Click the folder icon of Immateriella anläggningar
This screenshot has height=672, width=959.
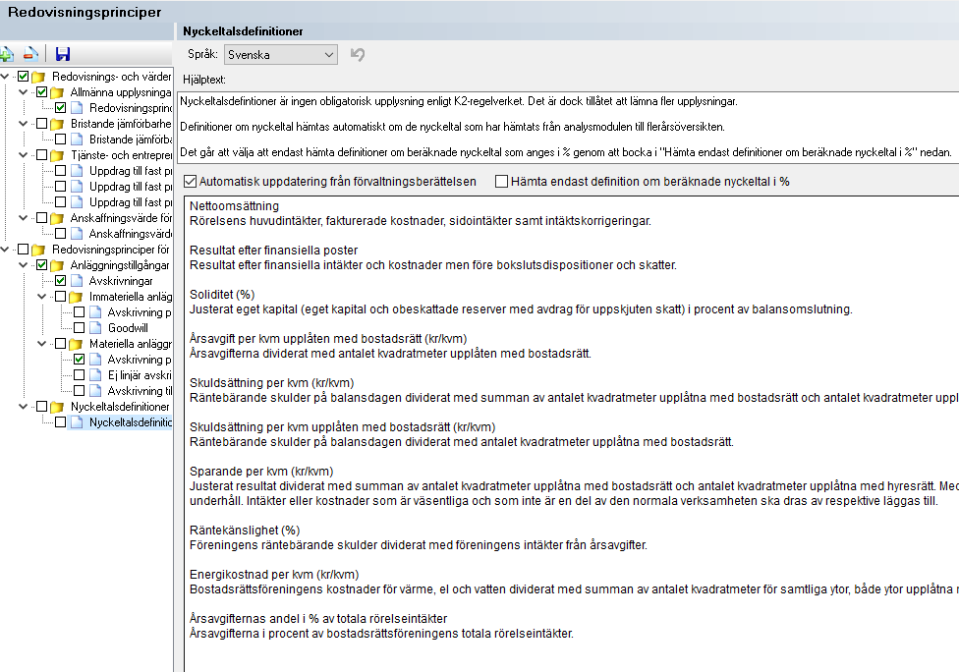[76, 297]
